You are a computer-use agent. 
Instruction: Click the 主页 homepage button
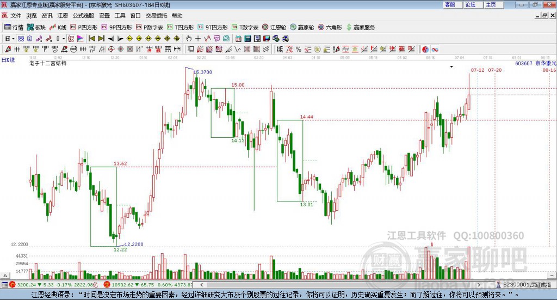pyautogui.click(x=493, y=4)
